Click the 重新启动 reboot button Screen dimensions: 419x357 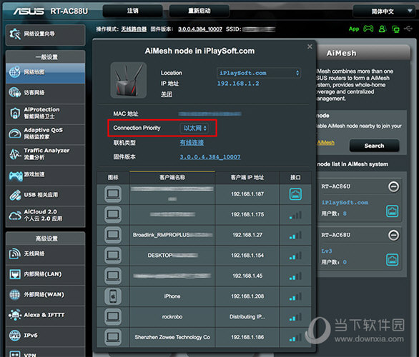tap(199, 11)
